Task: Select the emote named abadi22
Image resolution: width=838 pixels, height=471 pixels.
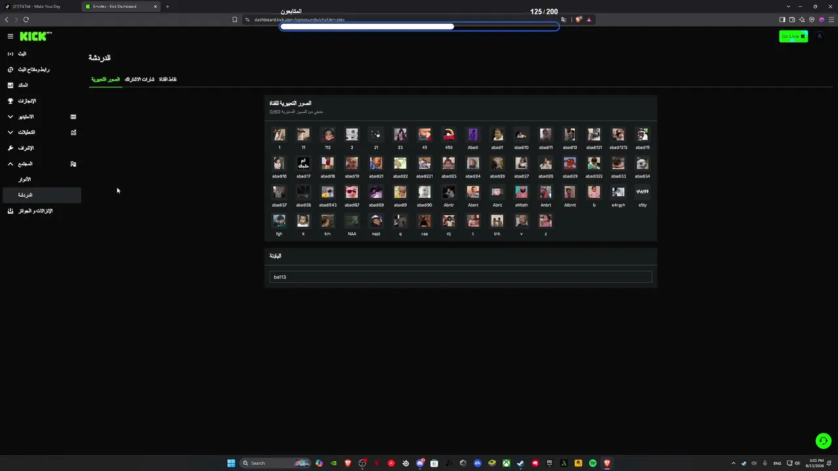Action: (400, 164)
